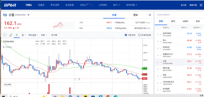Viewport: 204px width, 97px height.
Task: Expand the 지표 indicators dropdown
Action: (44, 35)
